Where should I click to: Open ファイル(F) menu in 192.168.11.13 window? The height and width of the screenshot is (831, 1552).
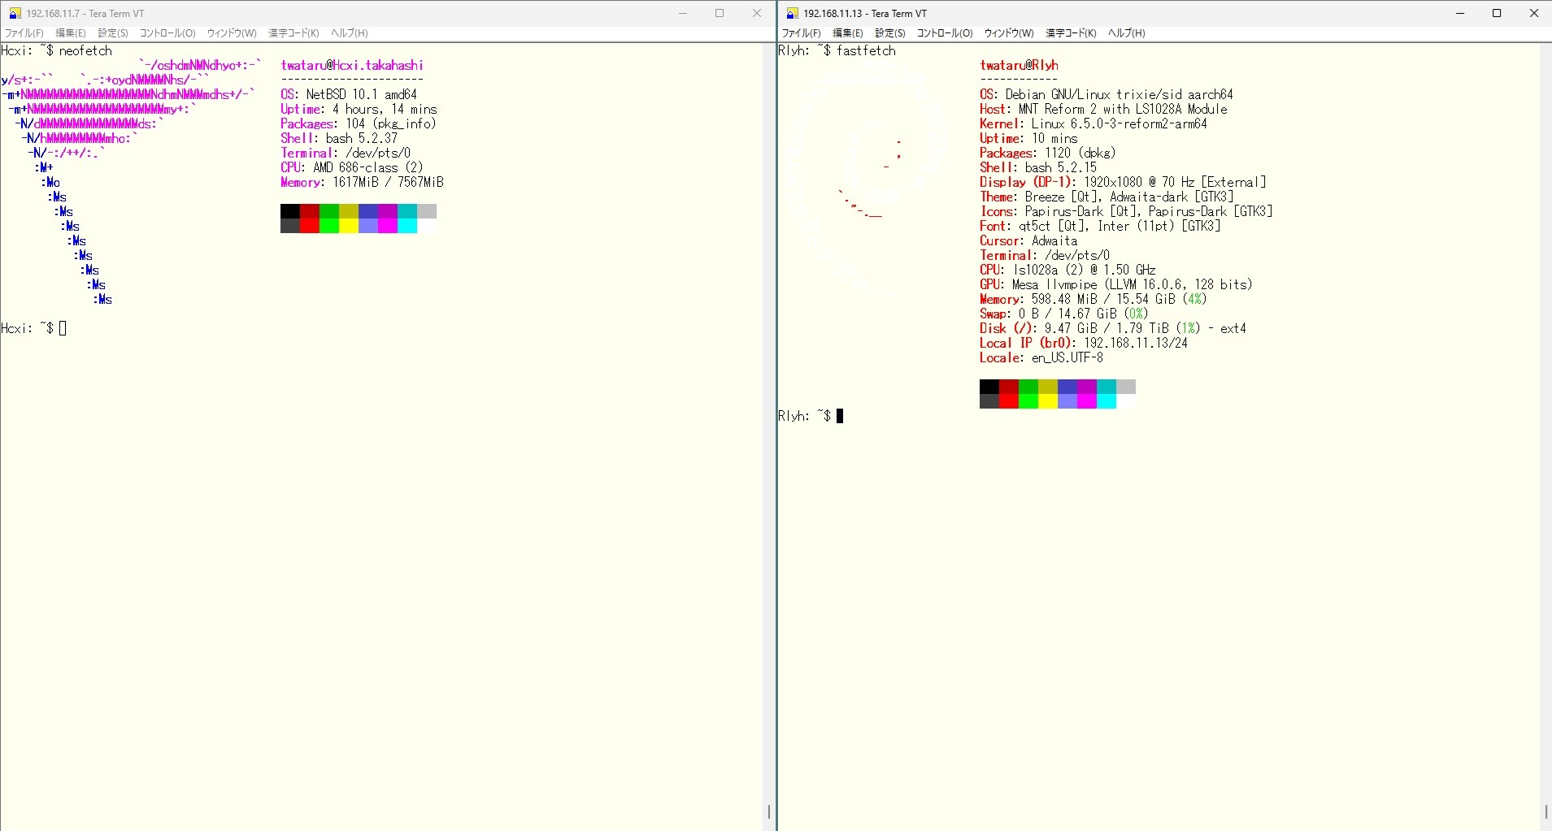[x=802, y=33]
